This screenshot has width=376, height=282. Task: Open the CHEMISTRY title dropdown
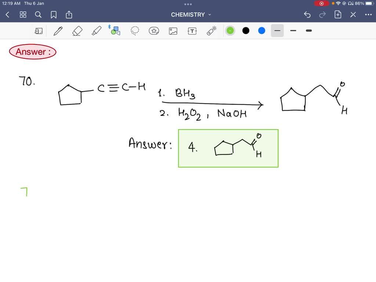(209, 15)
